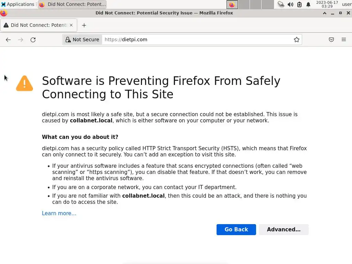Click the network connection tray icon
The image size is (352, 264).
[281, 4]
